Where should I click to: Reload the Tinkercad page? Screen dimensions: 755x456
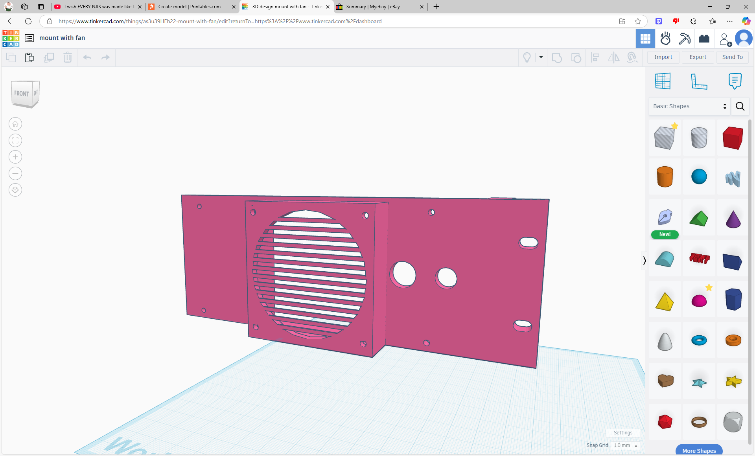[x=28, y=21]
